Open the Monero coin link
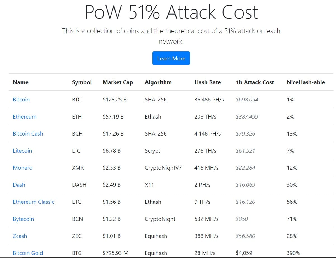The image size is (336, 258). tap(23, 168)
